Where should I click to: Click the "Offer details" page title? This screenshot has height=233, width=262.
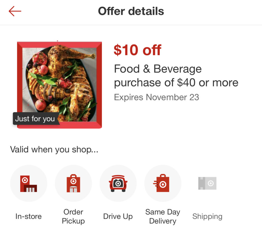click(131, 11)
